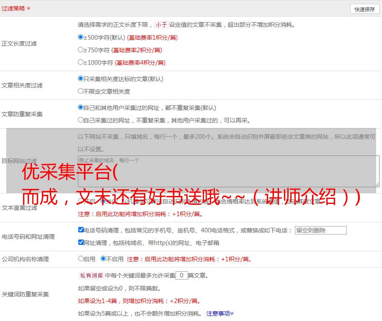Click the keyword article count field
This screenshot has height=321, width=382.
point(181,275)
